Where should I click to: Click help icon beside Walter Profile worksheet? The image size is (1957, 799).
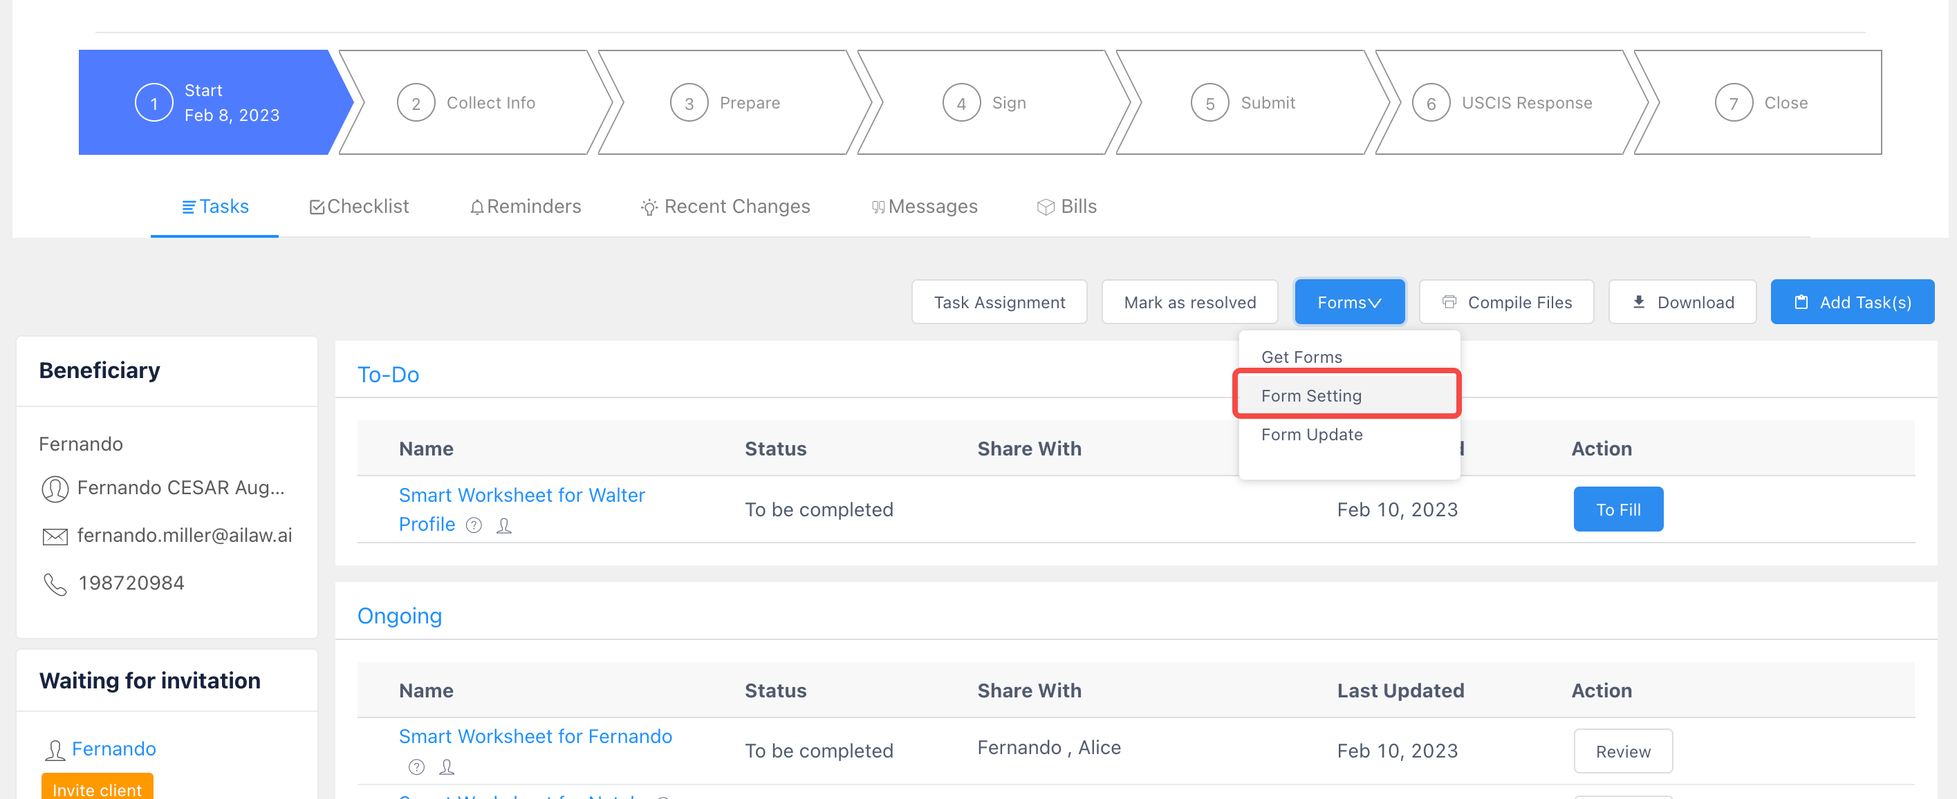473,525
